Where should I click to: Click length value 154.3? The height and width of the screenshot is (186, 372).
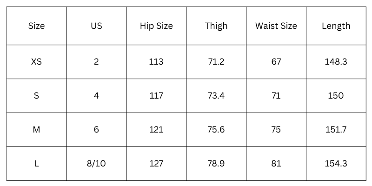[336, 164]
